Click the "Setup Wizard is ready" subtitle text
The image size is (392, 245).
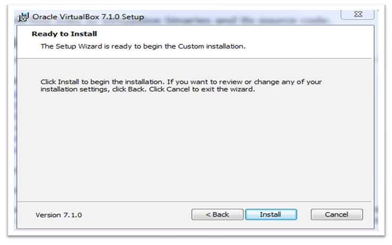tap(143, 46)
